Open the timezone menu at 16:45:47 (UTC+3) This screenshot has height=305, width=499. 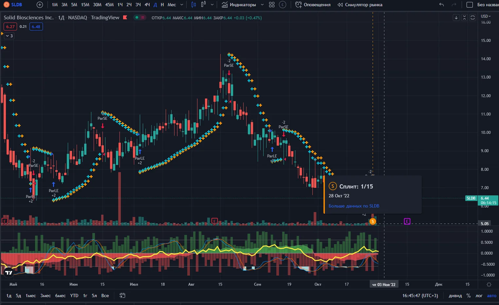[x=420, y=296]
